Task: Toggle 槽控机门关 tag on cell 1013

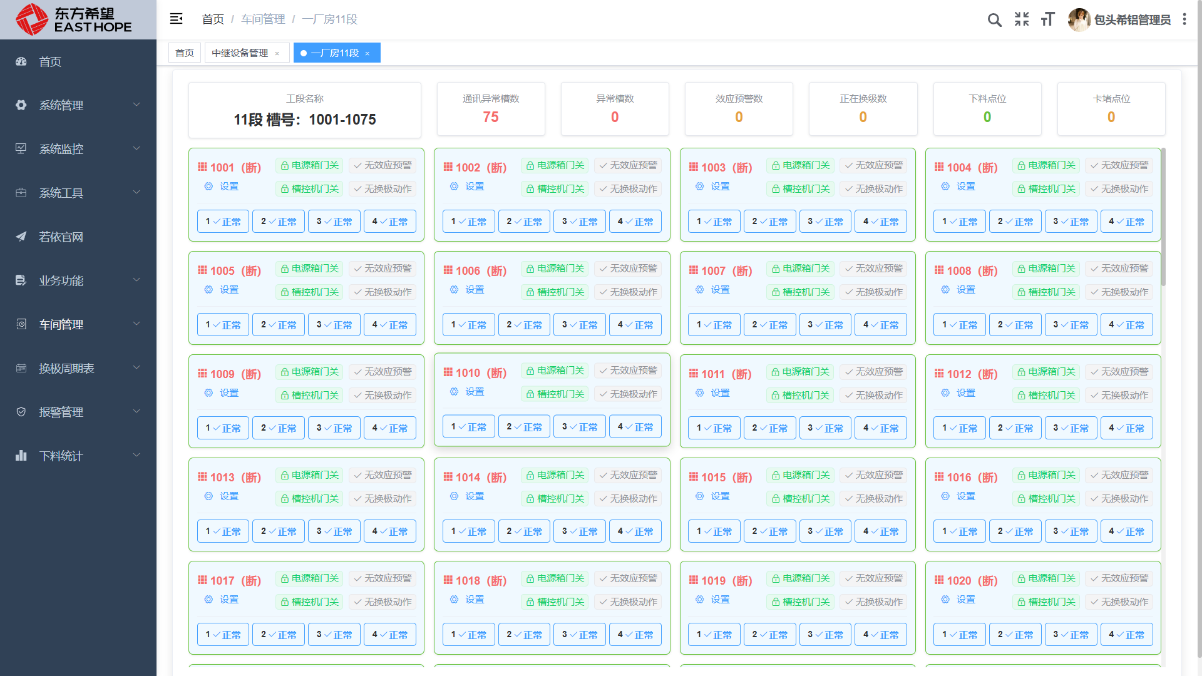Action: pyautogui.click(x=309, y=499)
